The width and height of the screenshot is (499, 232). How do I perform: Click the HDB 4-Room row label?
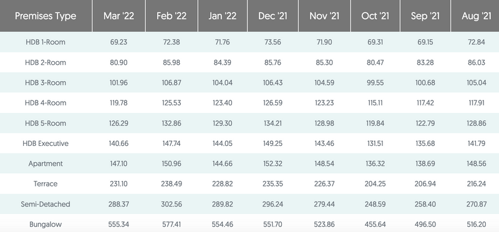coord(46,103)
